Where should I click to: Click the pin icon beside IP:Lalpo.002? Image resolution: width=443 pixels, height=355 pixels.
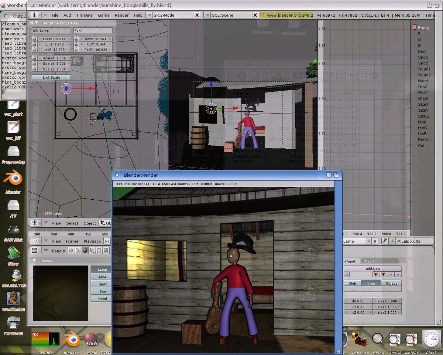pyautogui.click(x=384, y=241)
